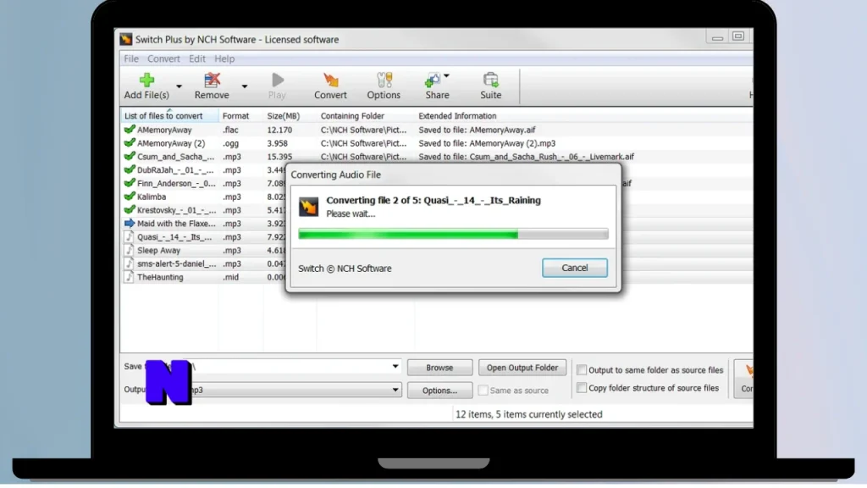Enable Copy folder structure of source files
Viewport: 867px width, 488px height.
(x=581, y=388)
